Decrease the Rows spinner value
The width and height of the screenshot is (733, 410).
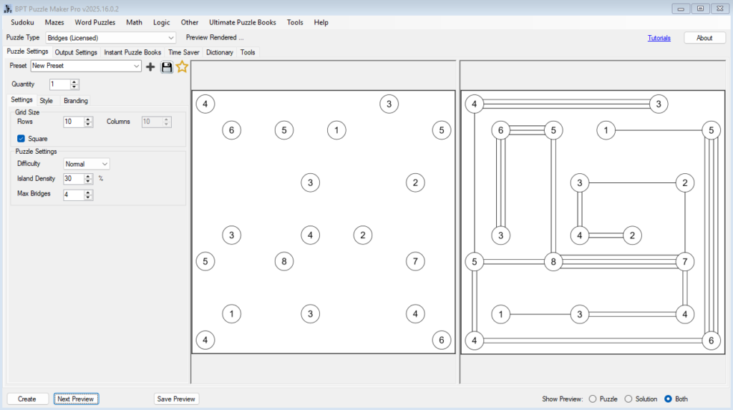click(x=88, y=125)
